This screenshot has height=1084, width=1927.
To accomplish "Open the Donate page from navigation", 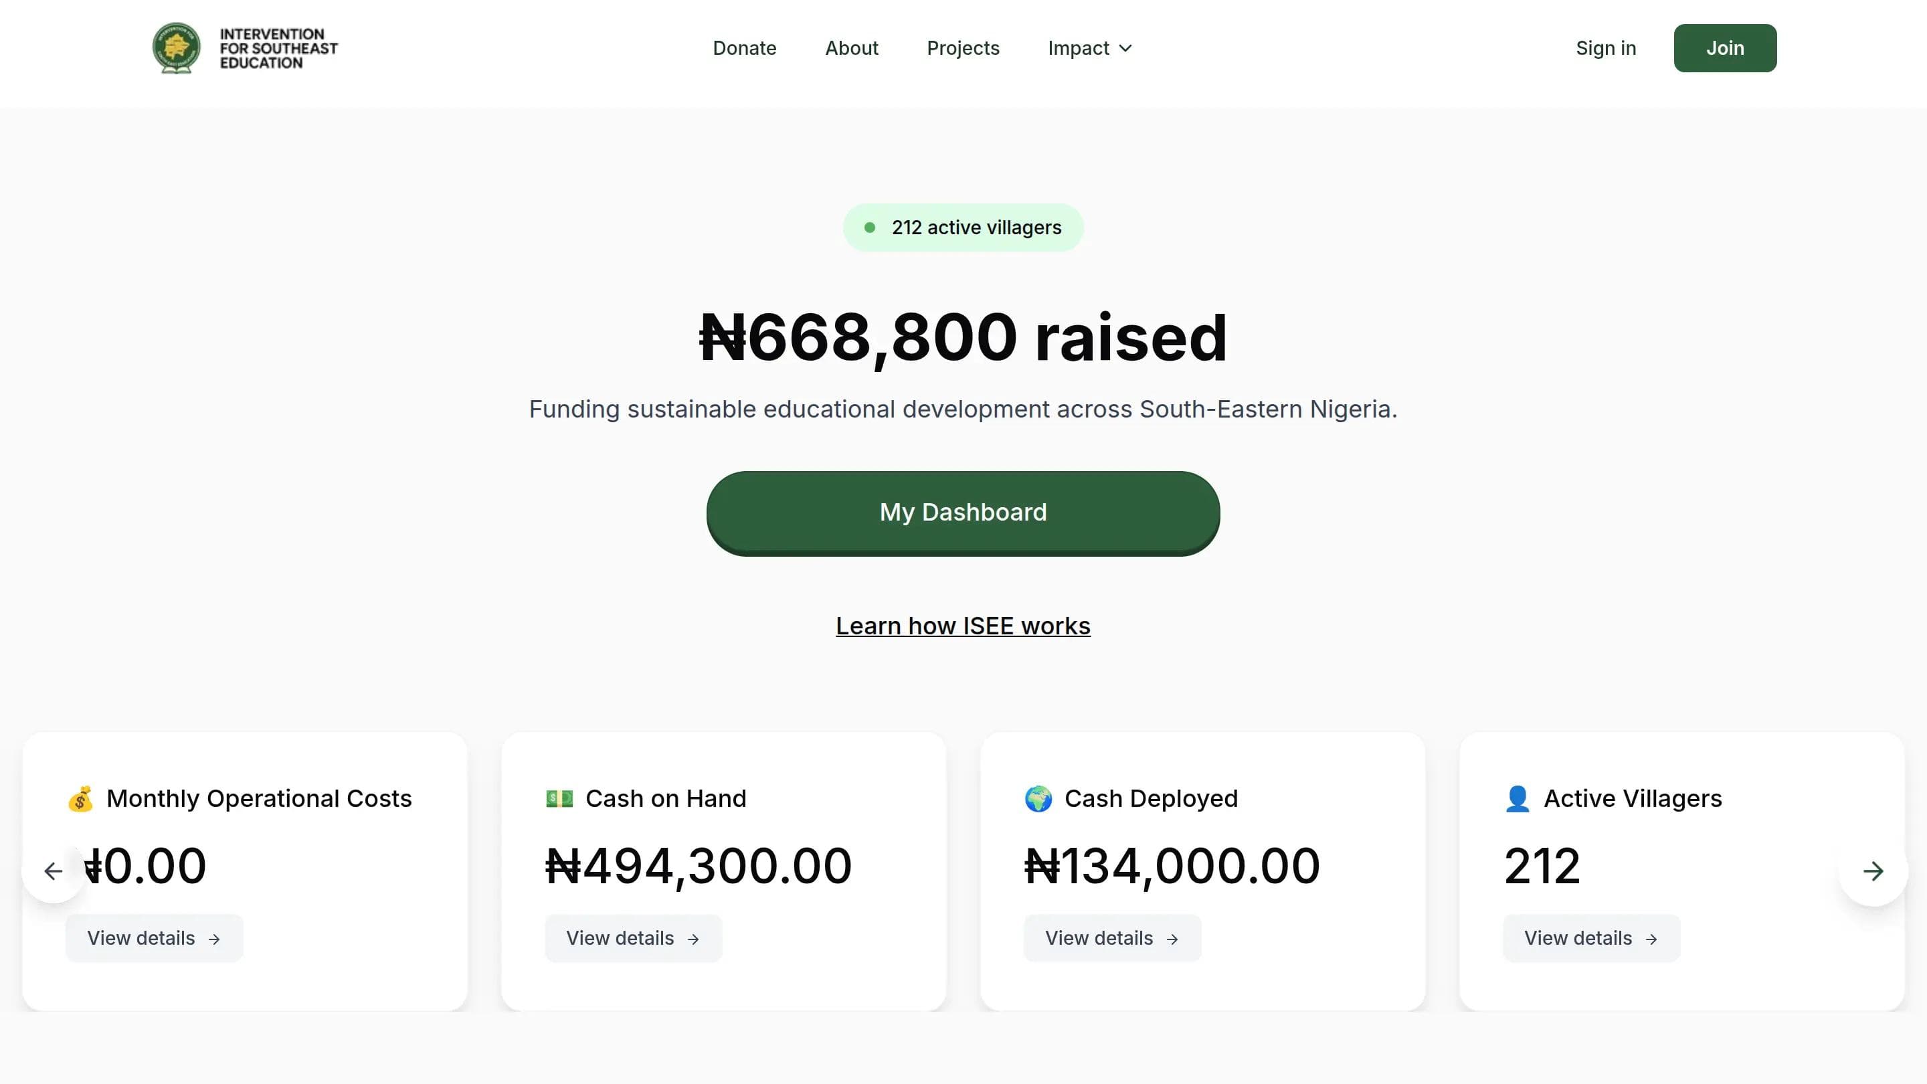I will [744, 49].
